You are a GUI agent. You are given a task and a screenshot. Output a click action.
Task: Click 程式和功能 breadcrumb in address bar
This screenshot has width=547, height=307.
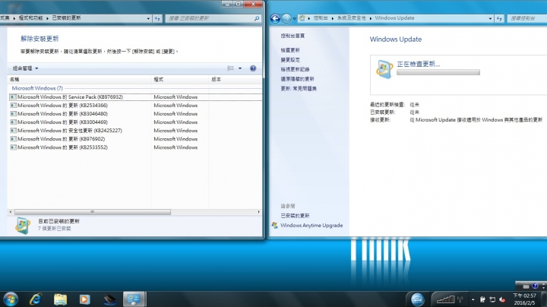pos(30,17)
